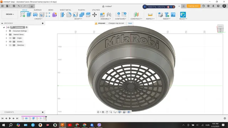Expand the Document Settings tree node
The height and width of the screenshot is (128, 228).
click(6, 31)
